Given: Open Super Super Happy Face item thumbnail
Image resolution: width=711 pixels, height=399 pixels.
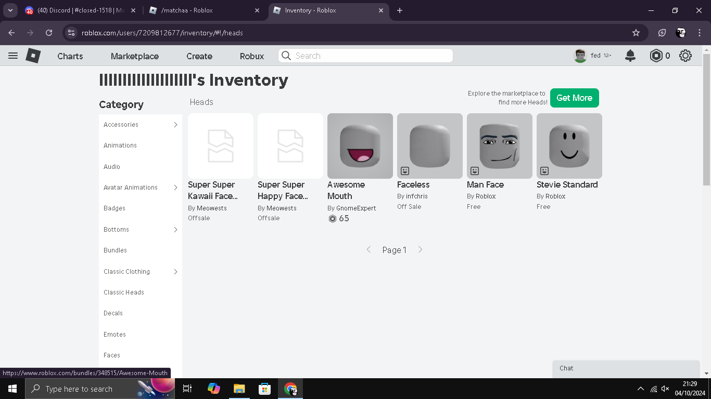Looking at the screenshot, I should [x=290, y=146].
